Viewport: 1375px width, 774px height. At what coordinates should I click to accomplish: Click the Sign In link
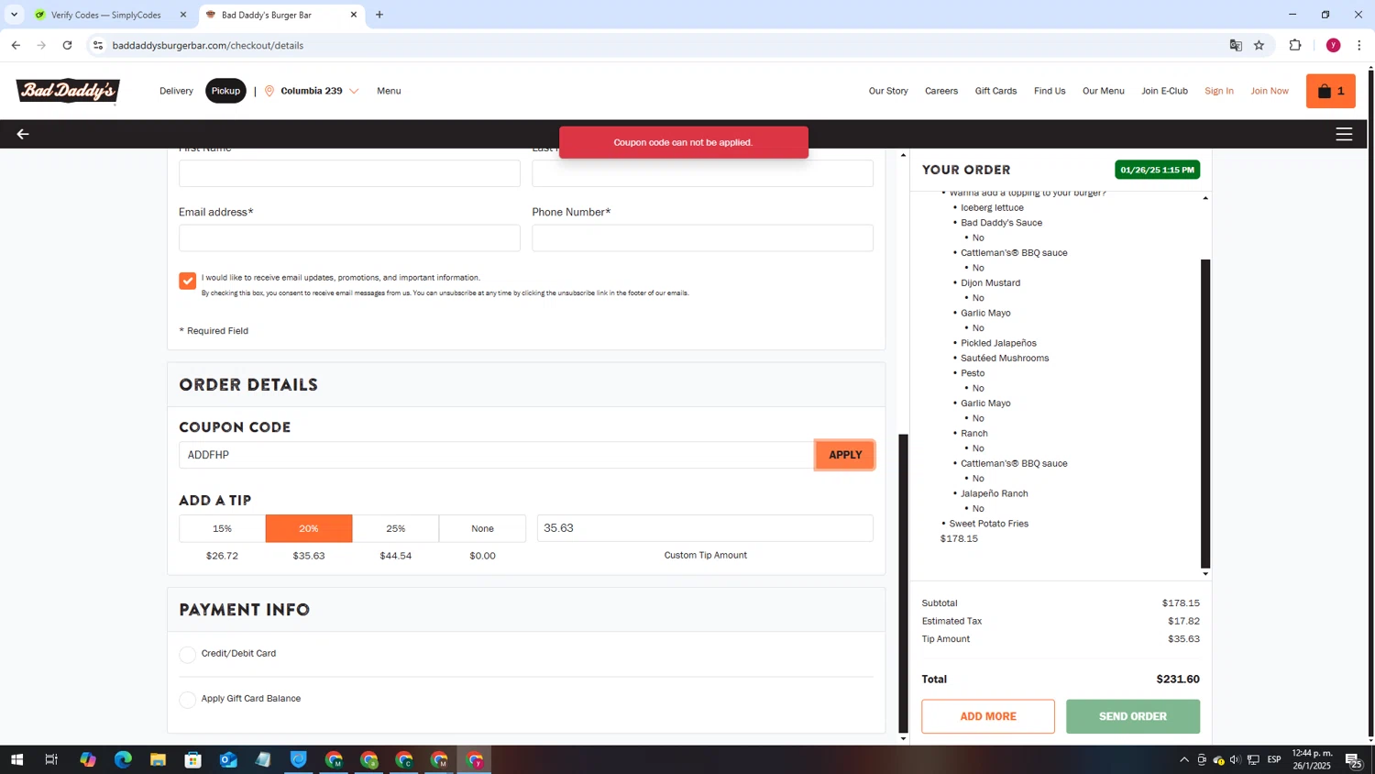coord(1218,91)
